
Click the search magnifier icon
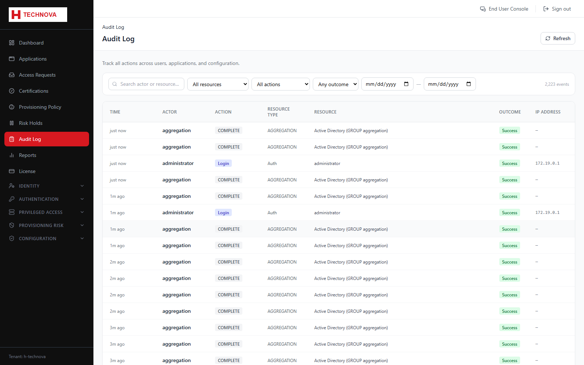115,84
